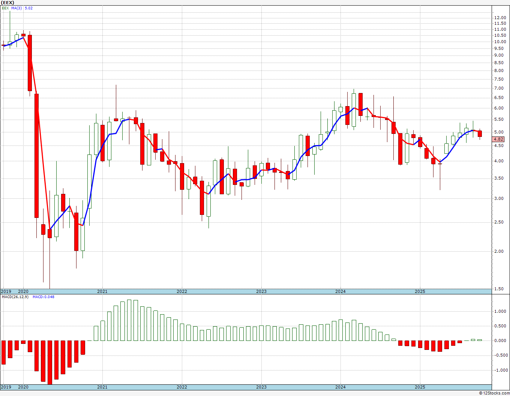The height and width of the screenshot is (396, 510).
Task: Click the 8.00 price axis label
Action: pyautogui.click(x=499, y=70)
